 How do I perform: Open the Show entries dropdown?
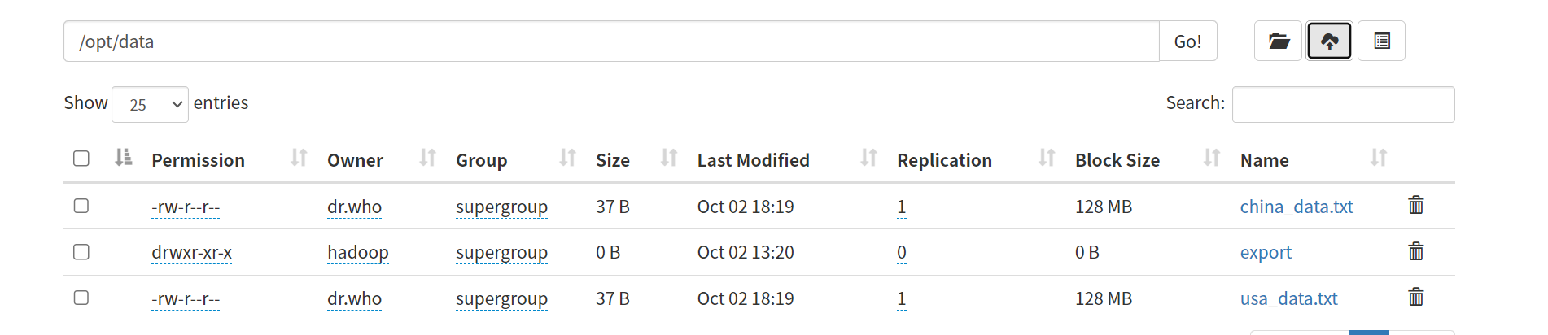pyautogui.click(x=150, y=104)
